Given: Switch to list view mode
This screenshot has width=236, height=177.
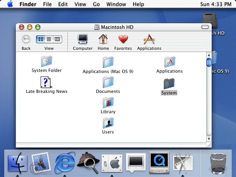Looking at the screenshot, I should (49, 39).
